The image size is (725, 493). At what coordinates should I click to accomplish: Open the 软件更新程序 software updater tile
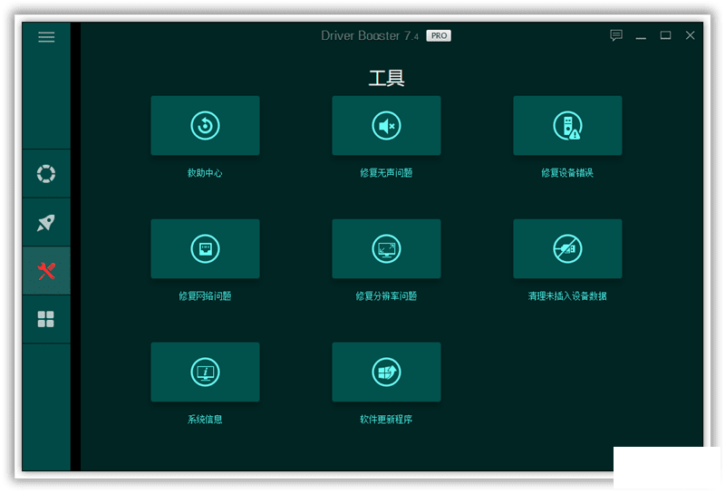pos(386,372)
